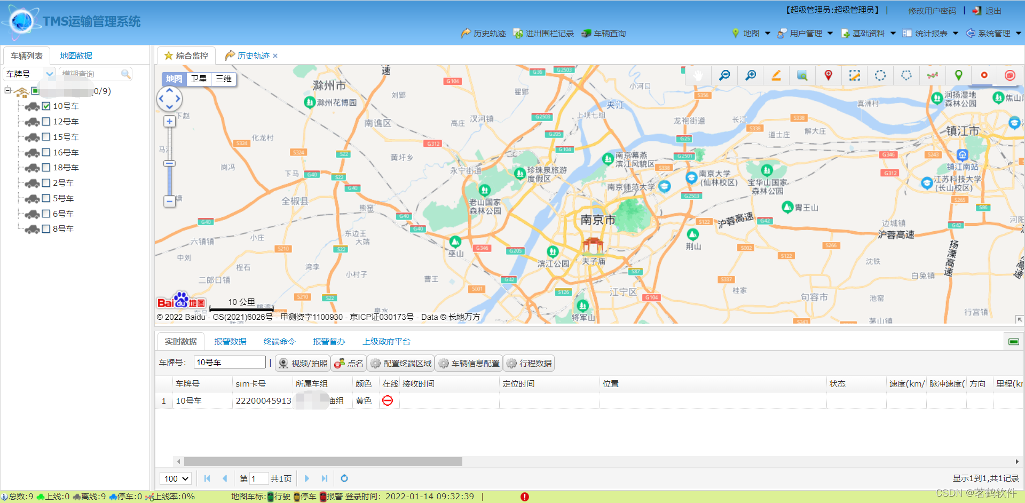Screen dimensions: 1025x503
Task: Click the refresh icon in the pagination bar
Action: click(344, 478)
